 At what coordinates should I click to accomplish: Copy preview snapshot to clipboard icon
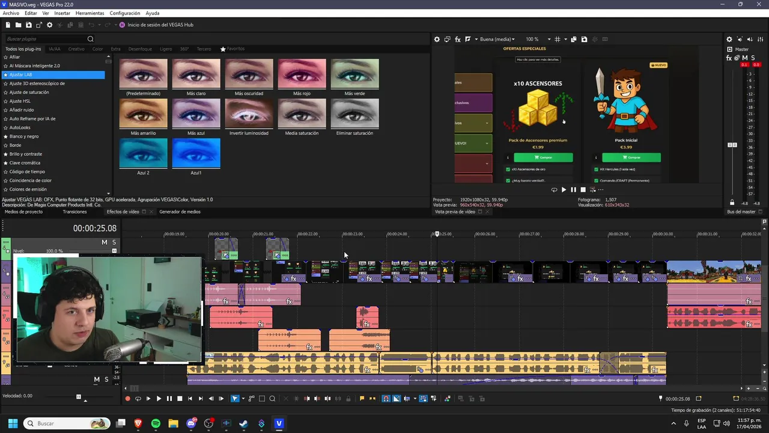click(x=574, y=39)
